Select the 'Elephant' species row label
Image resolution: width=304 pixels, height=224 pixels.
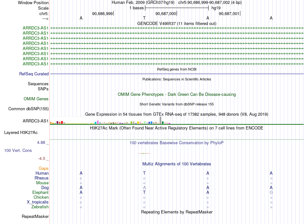(40, 192)
